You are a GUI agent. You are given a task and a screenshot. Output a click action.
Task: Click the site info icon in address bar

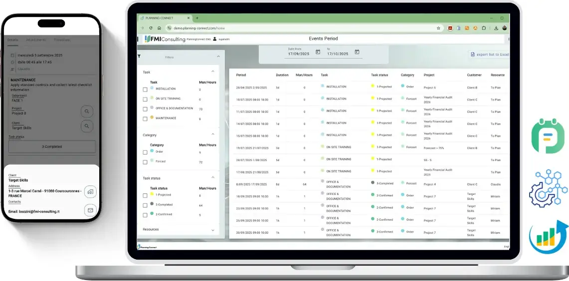click(x=169, y=28)
